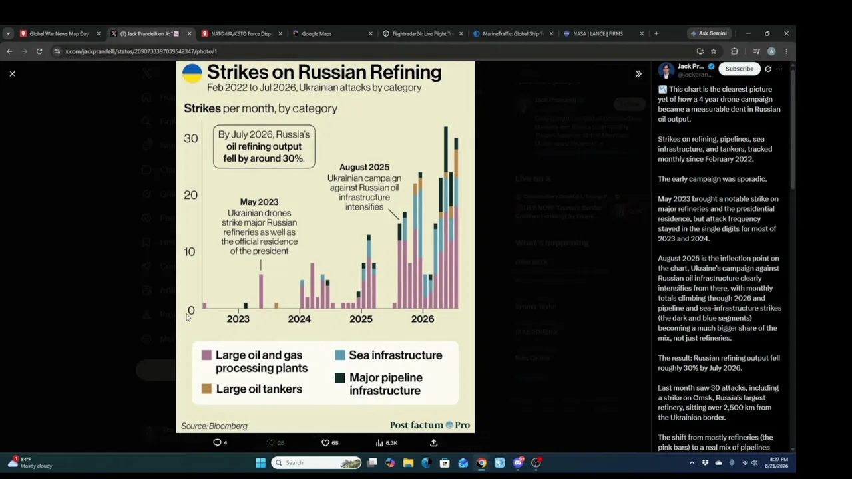The height and width of the screenshot is (479, 852).
Task: Open the Chrome extensions puzzle icon
Action: click(x=734, y=51)
